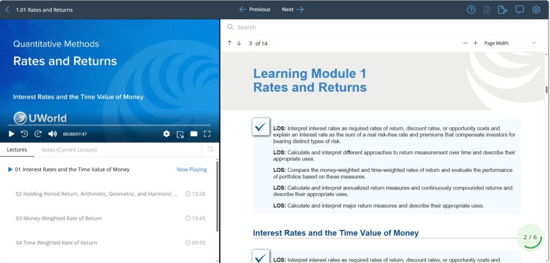This screenshot has width=550, height=263.
Task: Enter fullscreen video mode
Action: tap(207, 134)
